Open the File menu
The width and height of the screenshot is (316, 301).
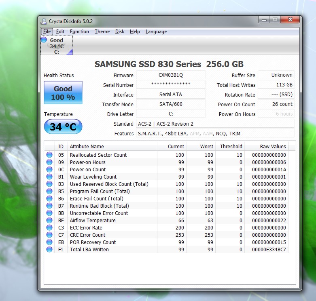pos(47,32)
